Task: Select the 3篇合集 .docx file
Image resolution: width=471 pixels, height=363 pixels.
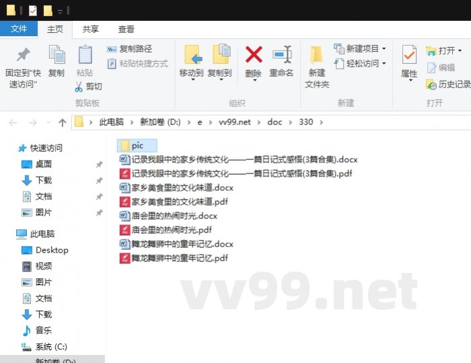Action: coord(238,159)
